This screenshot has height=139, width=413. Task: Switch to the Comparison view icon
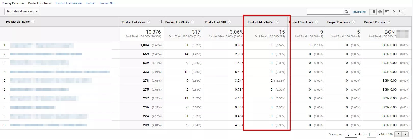[x=394, y=12]
